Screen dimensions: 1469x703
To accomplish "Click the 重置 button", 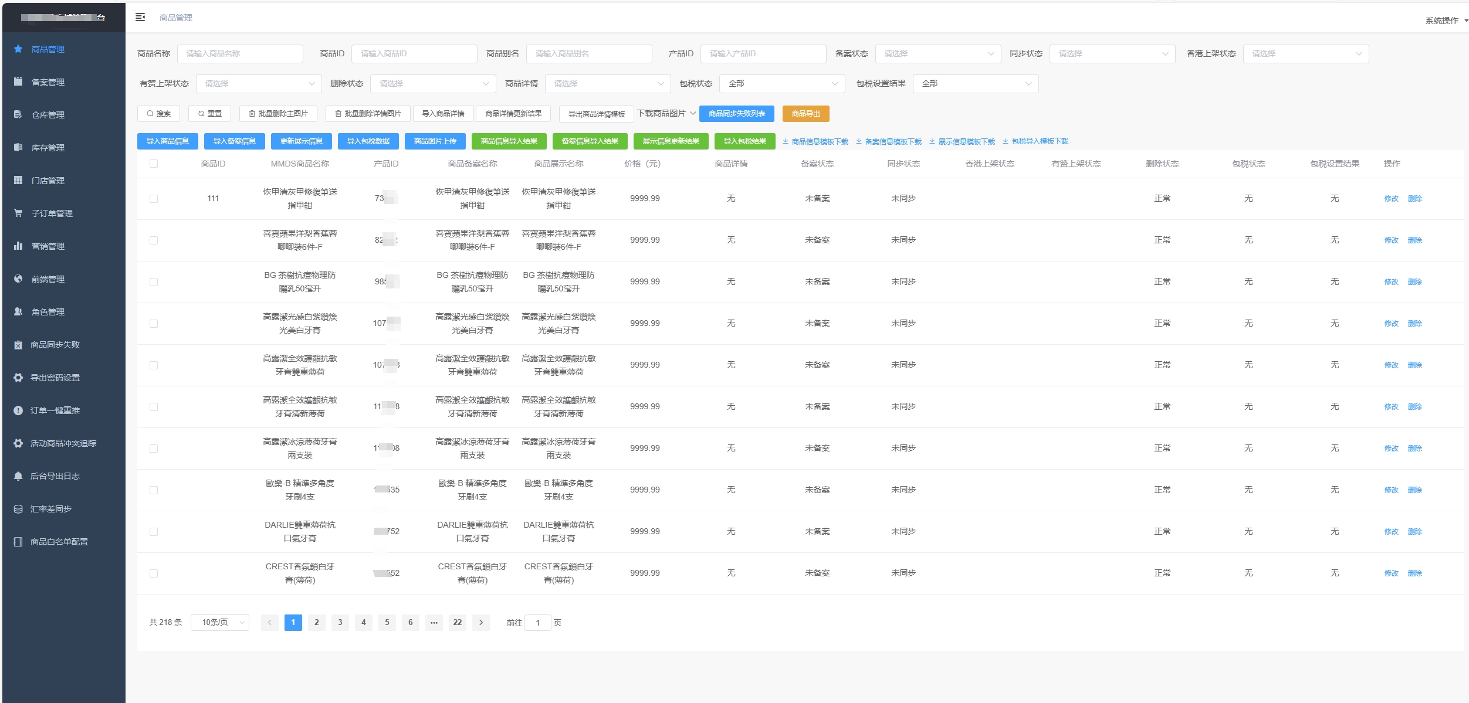I will point(209,114).
